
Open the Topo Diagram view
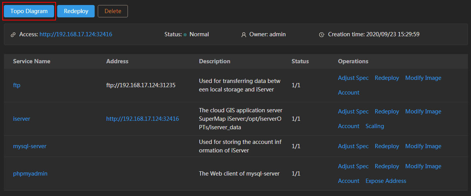[29, 11]
